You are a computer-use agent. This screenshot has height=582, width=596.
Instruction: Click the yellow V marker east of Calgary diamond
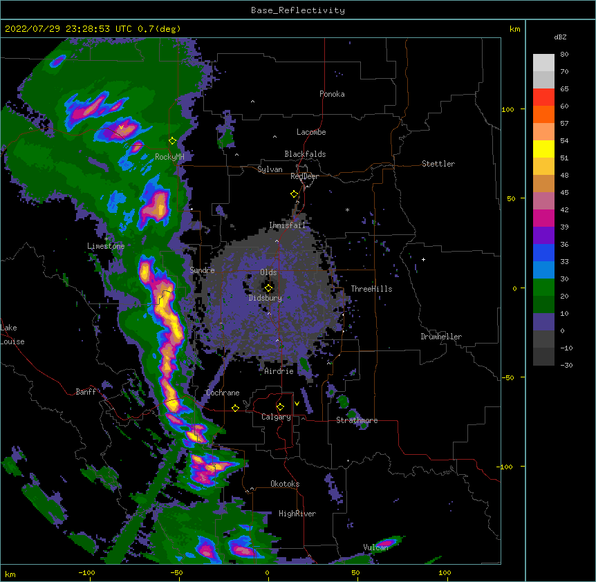(297, 404)
